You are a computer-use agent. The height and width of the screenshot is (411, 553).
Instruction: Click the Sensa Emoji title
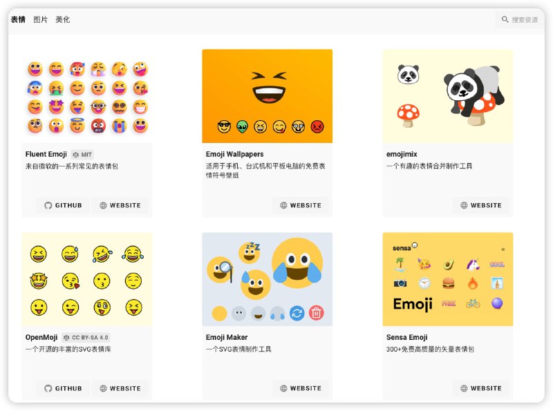(407, 337)
